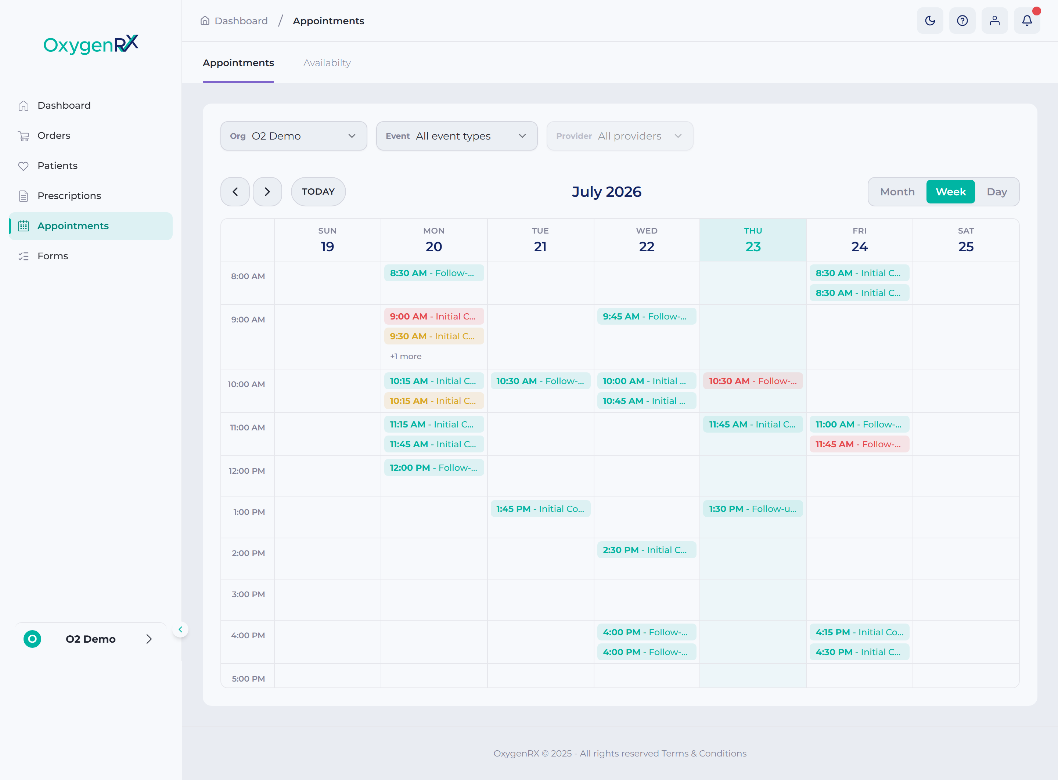
Task: Click the Patients heart icon
Action: pyautogui.click(x=24, y=166)
